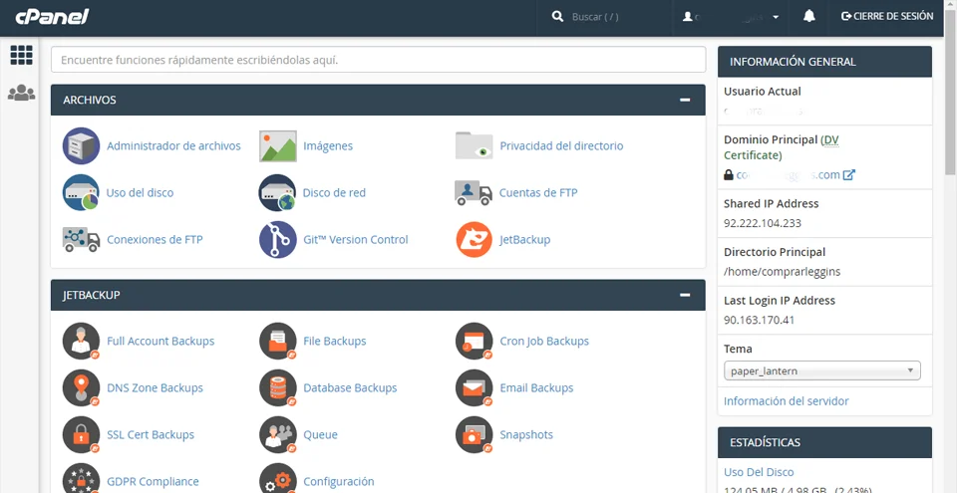Click the Uso Del Disco statistics link

pyautogui.click(x=759, y=472)
